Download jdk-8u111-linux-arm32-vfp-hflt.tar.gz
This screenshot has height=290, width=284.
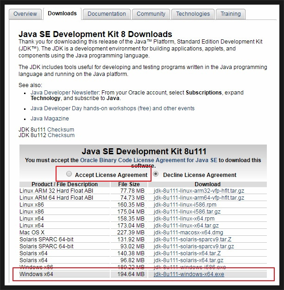199,191
